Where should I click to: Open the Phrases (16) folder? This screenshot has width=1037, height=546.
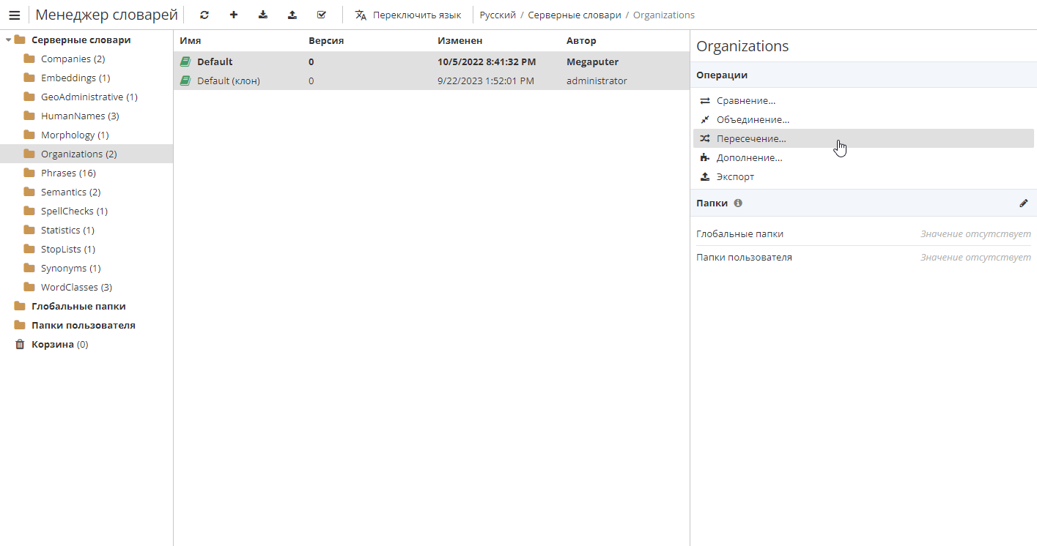click(x=68, y=173)
